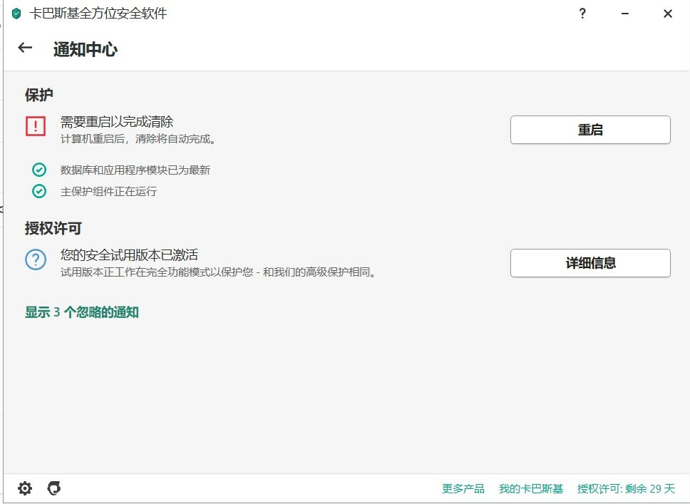Click the text 主保护组件正在运行
Image resolution: width=690 pixels, height=504 pixels.
(108, 192)
